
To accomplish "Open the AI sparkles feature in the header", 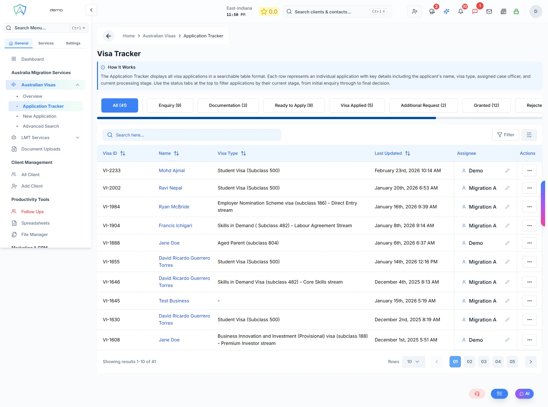I will pos(446,11).
